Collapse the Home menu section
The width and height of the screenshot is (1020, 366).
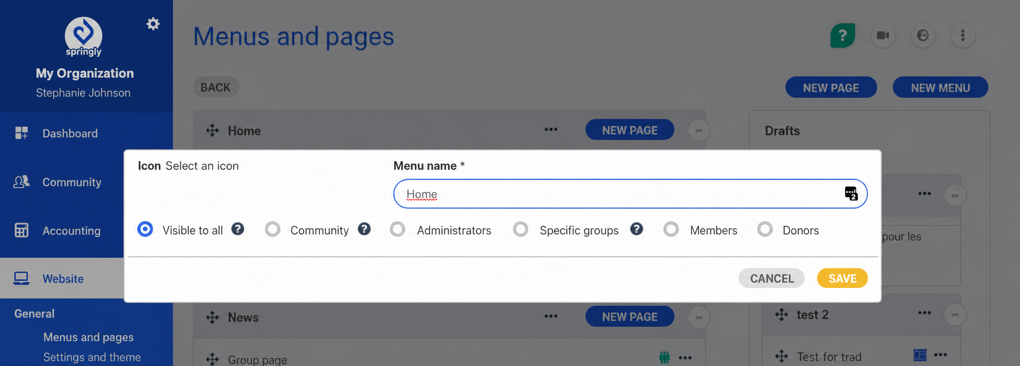click(698, 130)
